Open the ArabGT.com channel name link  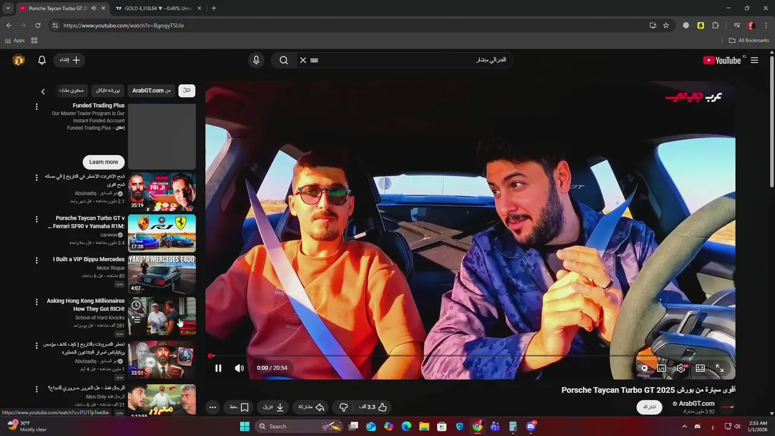pyautogui.click(x=696, y=404)
